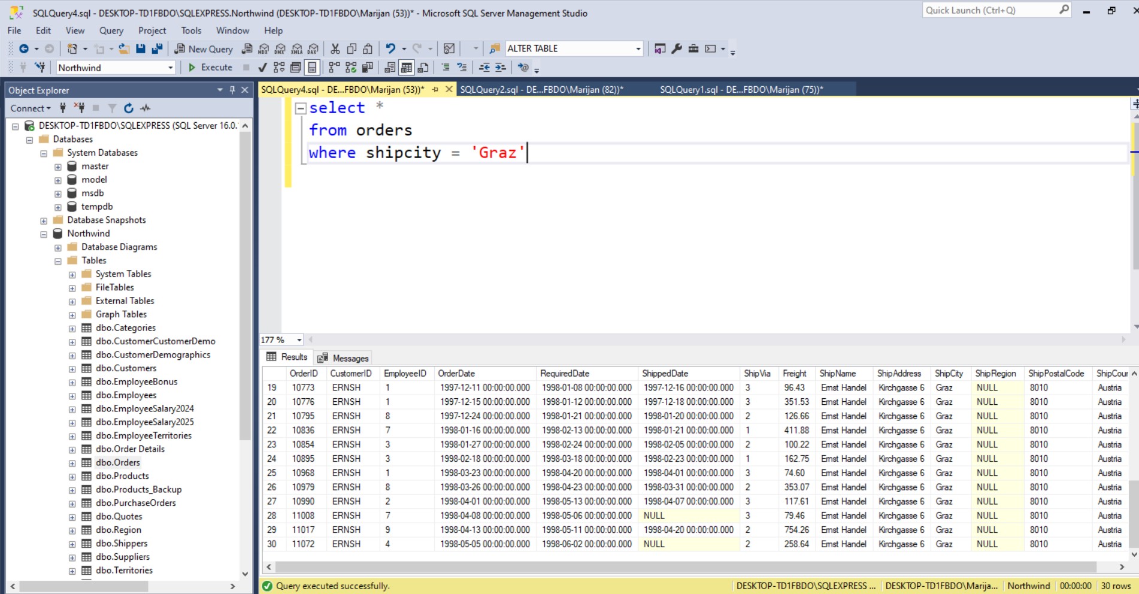Expand the dbo.Orders table node
The width and height of the screenshot is (1139, 594).
click(72, 463)
